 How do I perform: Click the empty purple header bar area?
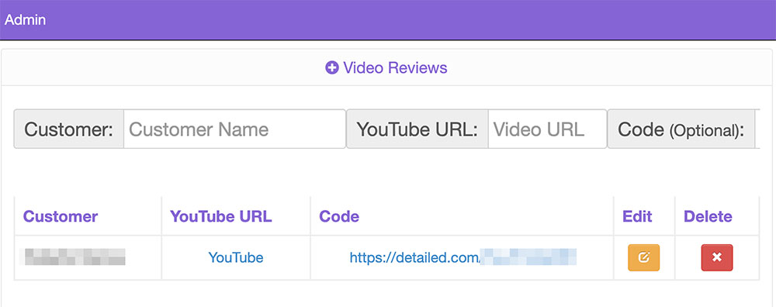[411, 20]
